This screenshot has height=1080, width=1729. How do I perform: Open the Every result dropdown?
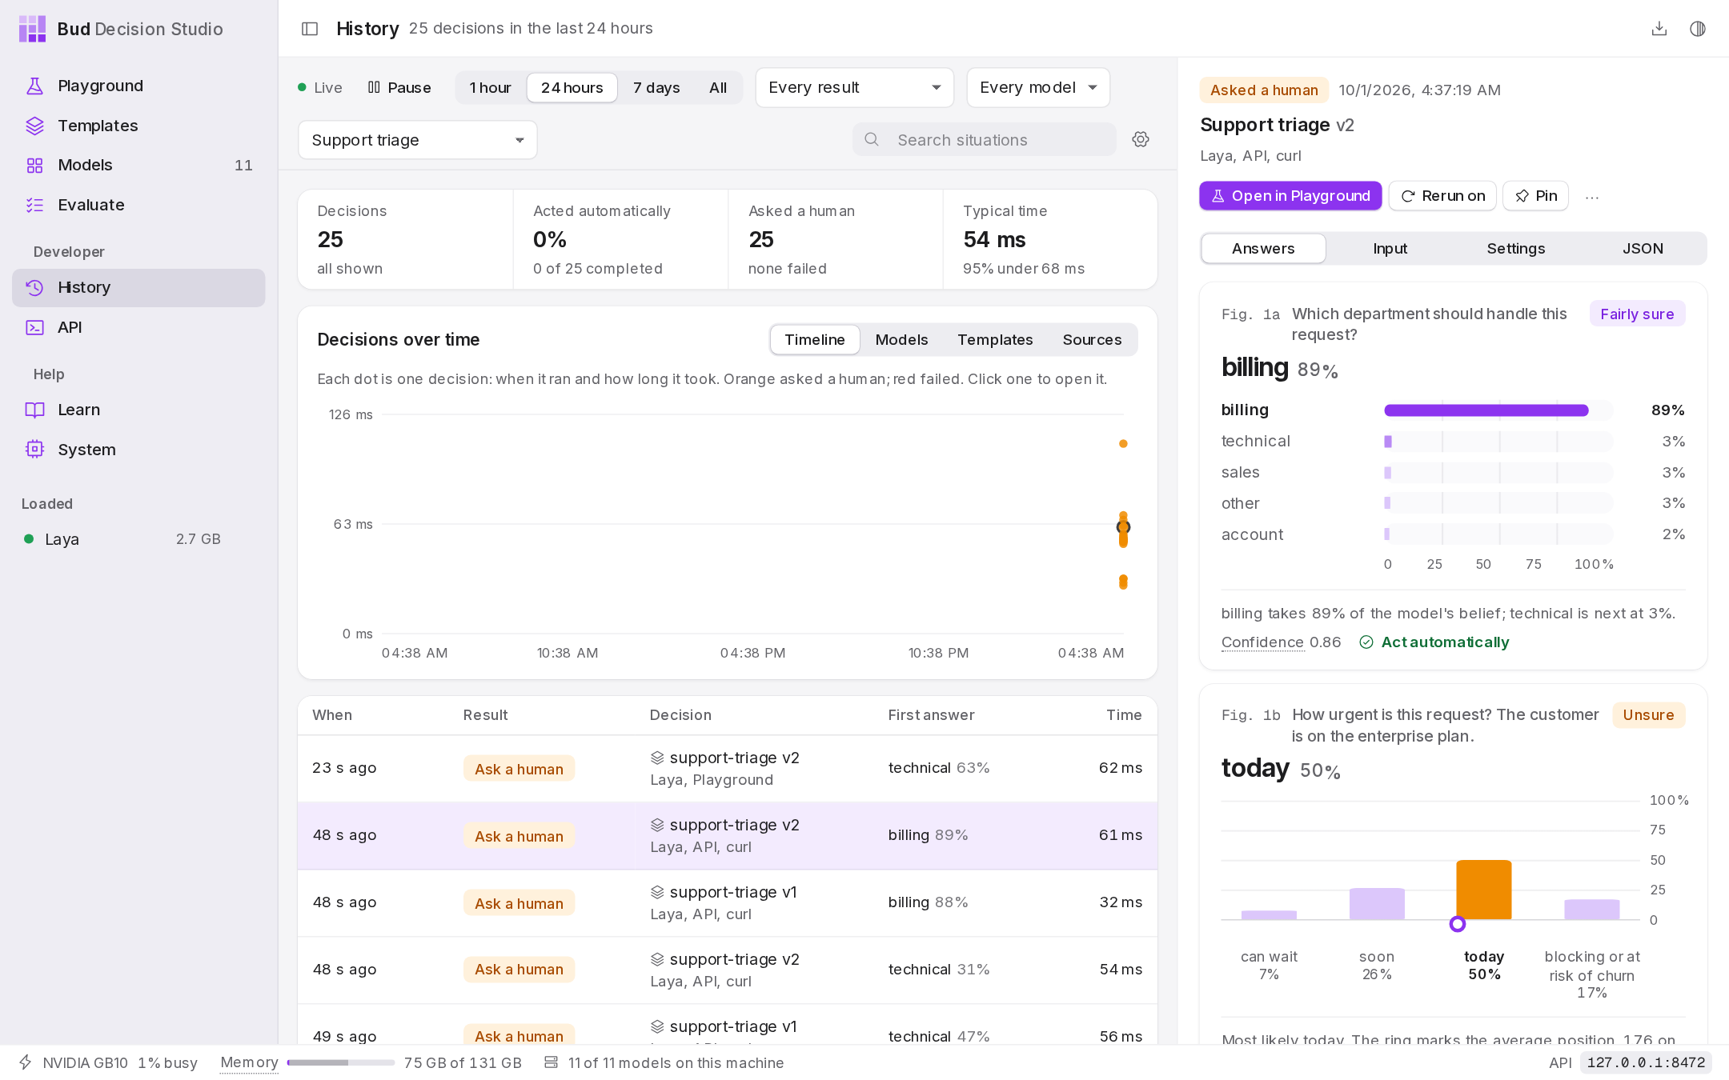point(854,87)
